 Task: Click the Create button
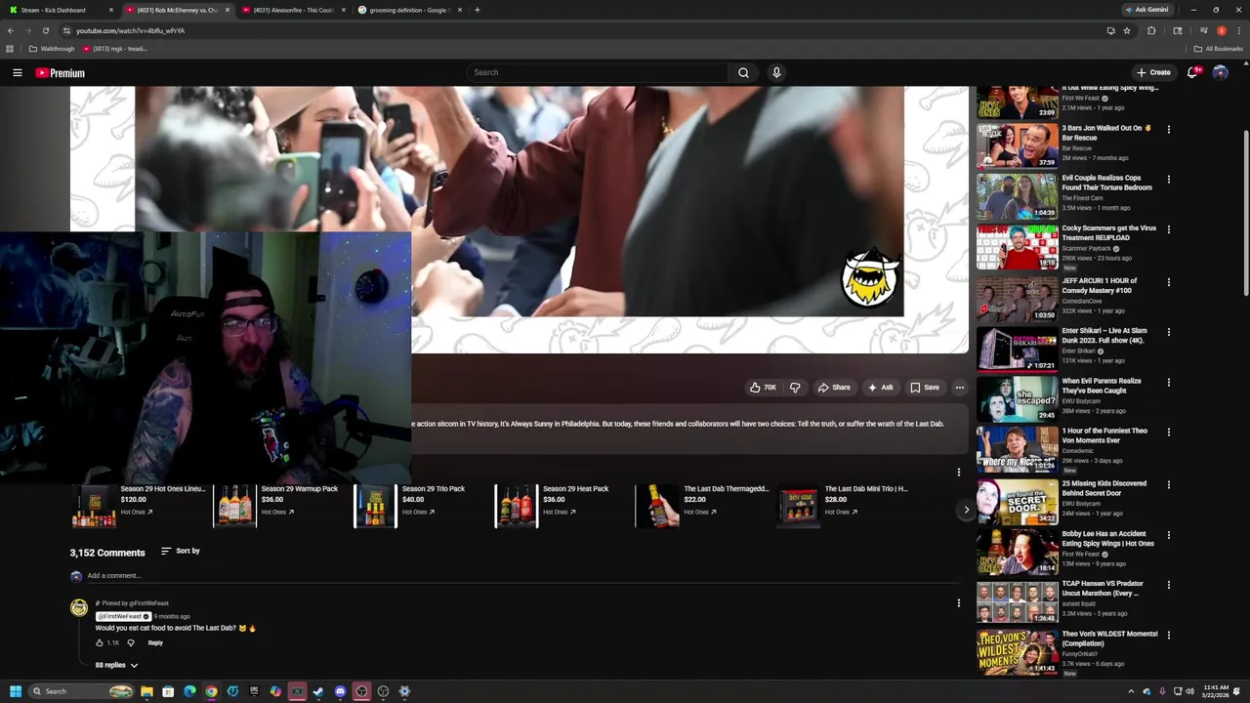1153,72
